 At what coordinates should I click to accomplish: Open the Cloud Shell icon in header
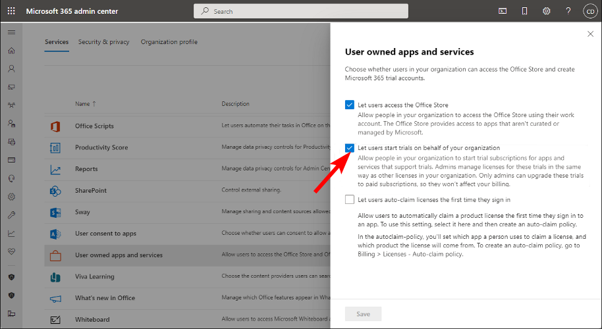pyautogui.click(x=502, y=11)
